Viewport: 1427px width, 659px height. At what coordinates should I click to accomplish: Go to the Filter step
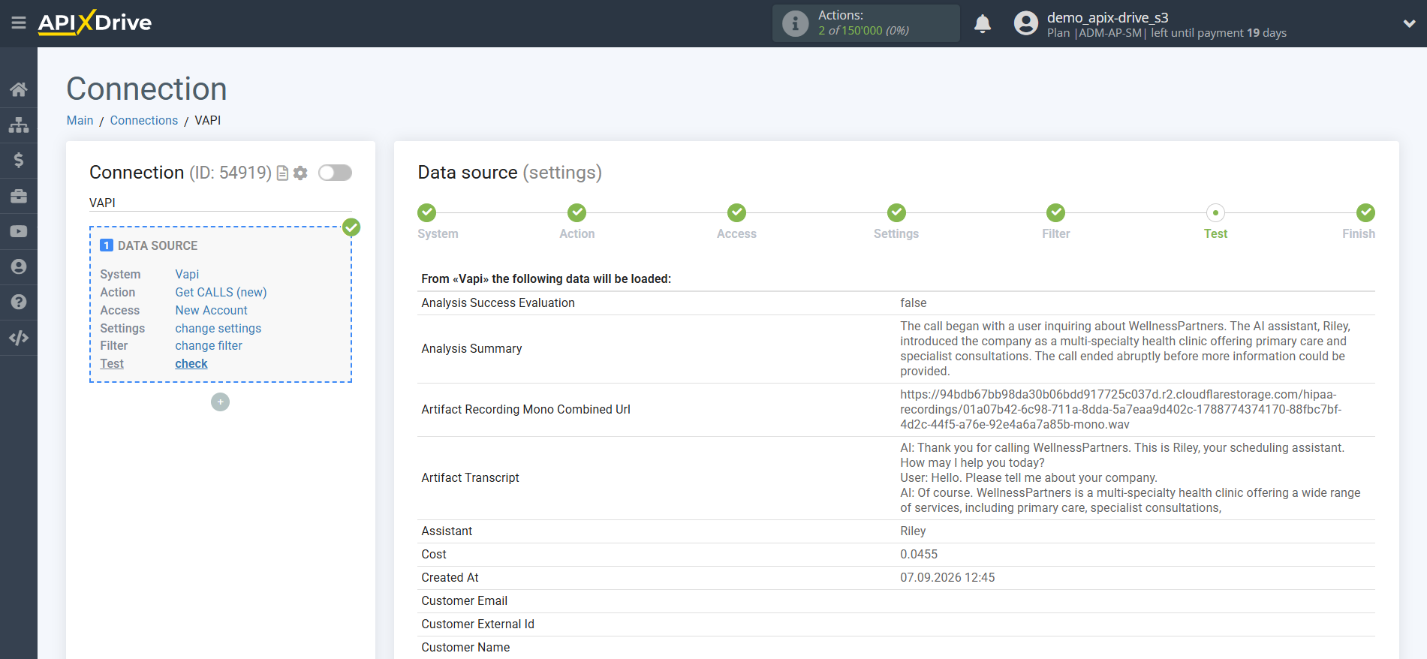coord(1055,212)
